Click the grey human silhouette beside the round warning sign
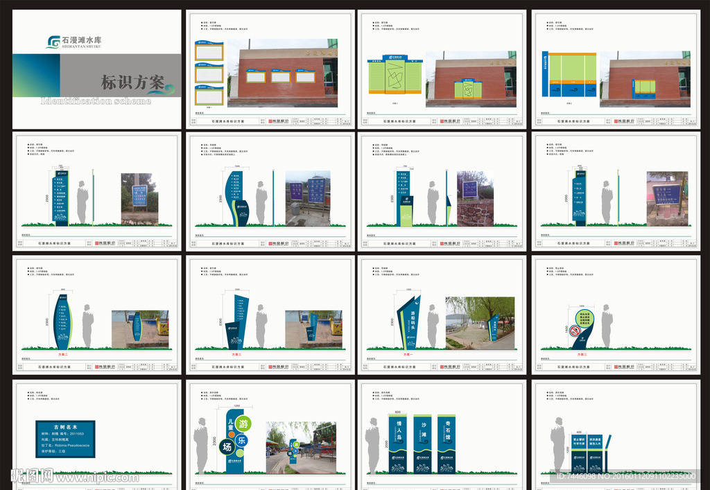 [x=607, y=326]
